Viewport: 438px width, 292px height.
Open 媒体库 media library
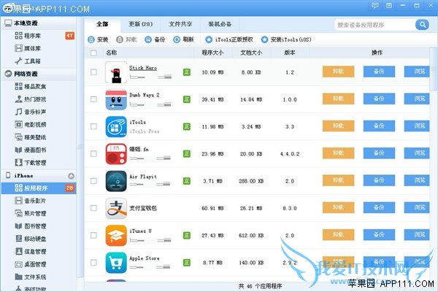pos(38,48)
